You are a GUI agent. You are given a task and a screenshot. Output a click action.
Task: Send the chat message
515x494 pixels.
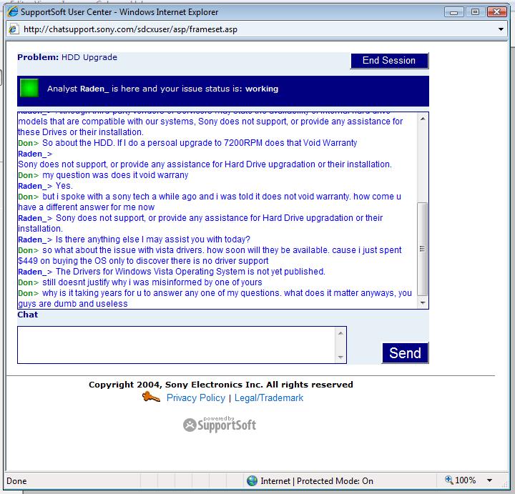point(406,353)
